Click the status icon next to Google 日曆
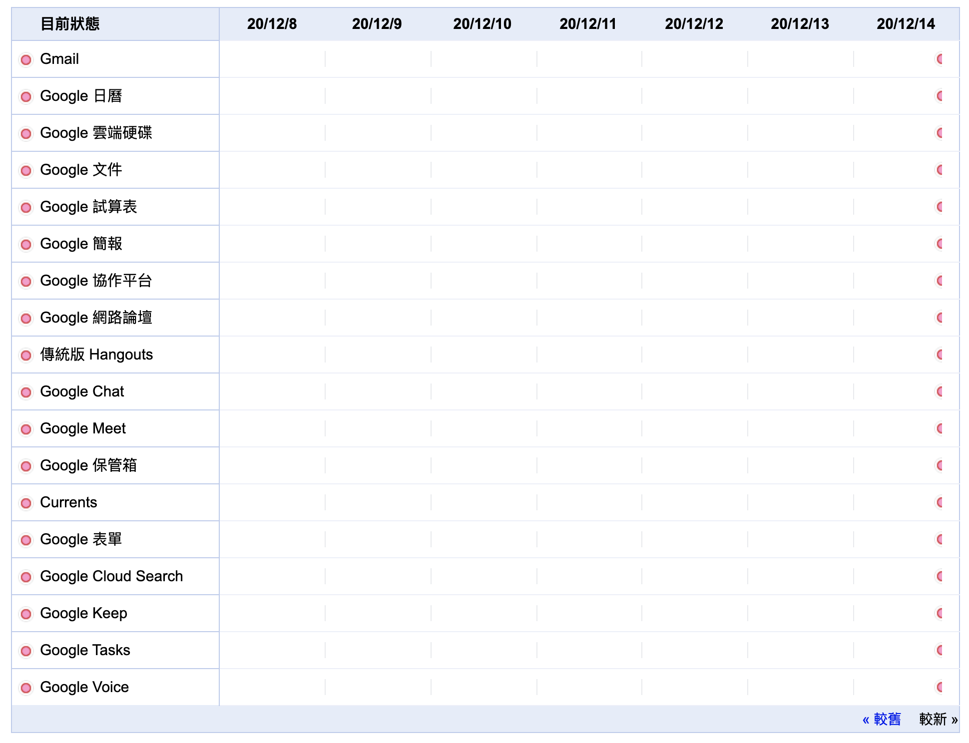 point(26,97)
